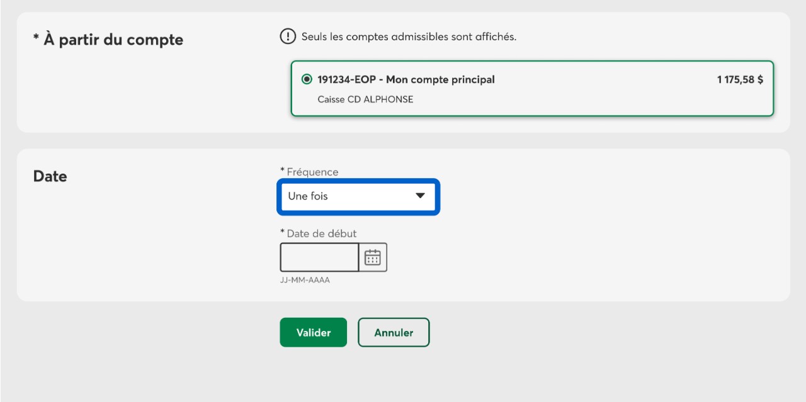Click the exclamation info icon
The width and height of the screenshot is (806, 402).
[288, 36]
